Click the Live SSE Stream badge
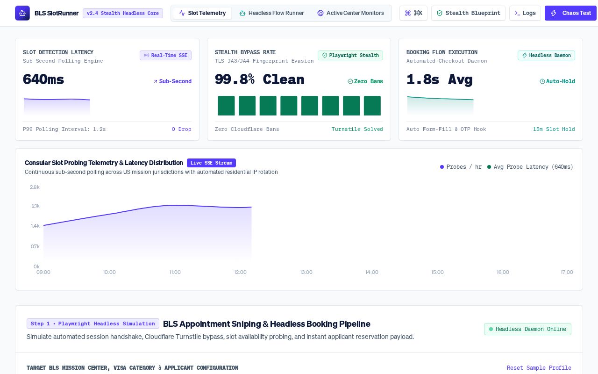Screen dimensions: 598x374 [211, 163]
